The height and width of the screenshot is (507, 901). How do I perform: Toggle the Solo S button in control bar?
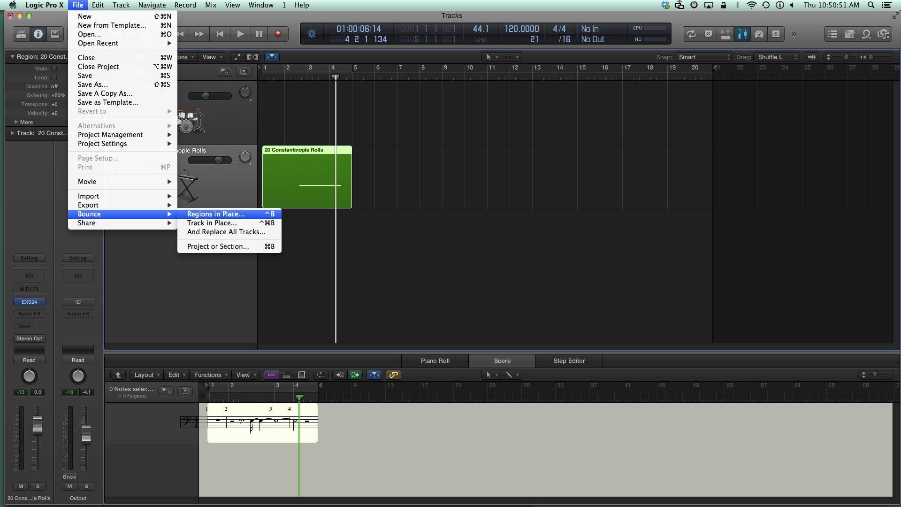776,34
